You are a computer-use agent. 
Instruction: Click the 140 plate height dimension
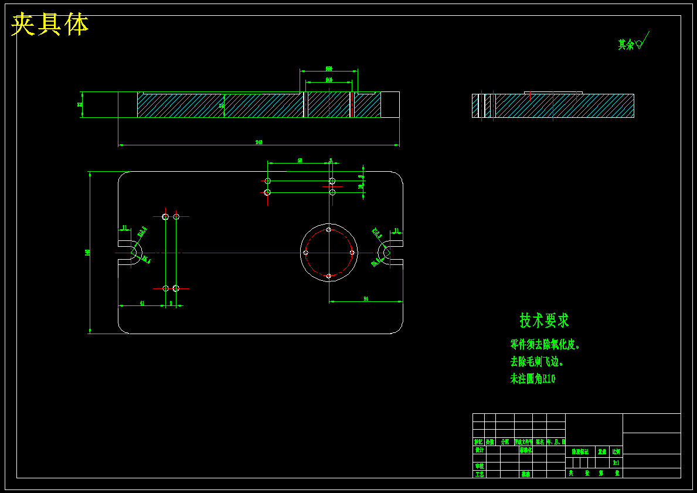click(87, 253)
